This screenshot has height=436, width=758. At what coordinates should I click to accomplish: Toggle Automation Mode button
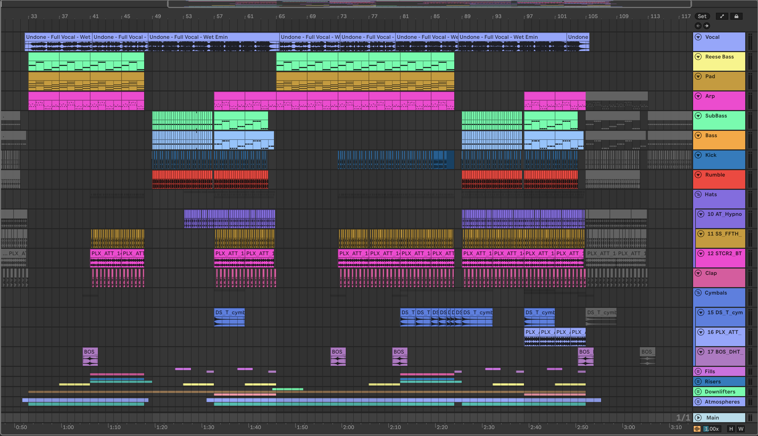[x=722, y=16]
